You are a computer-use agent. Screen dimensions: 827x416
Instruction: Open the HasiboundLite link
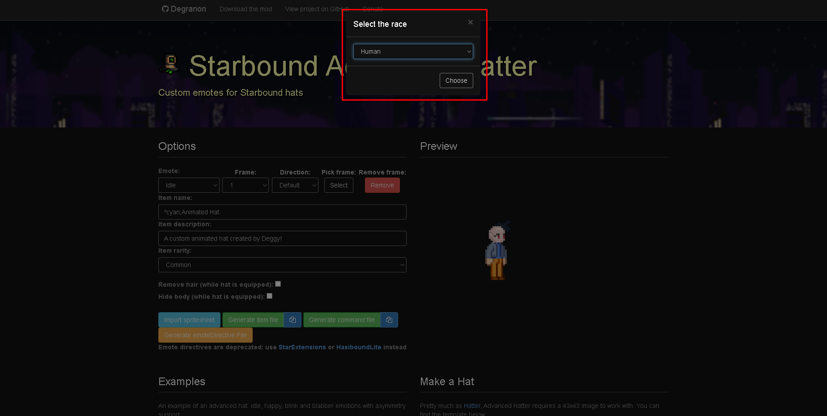pos(359,347)
